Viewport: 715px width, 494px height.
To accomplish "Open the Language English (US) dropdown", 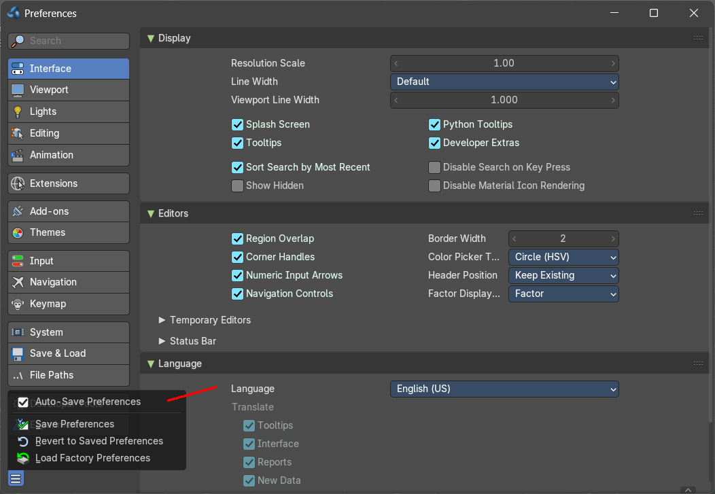I will (x=504, y=389).
